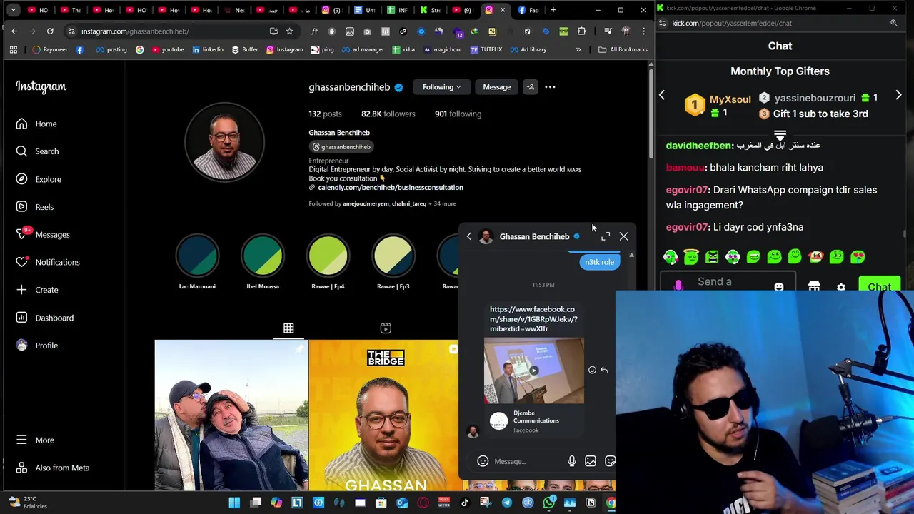914x514 pixels.
Task: Open the Rawae | Ep3 story highlight
Action: click(x=393, y=256)
